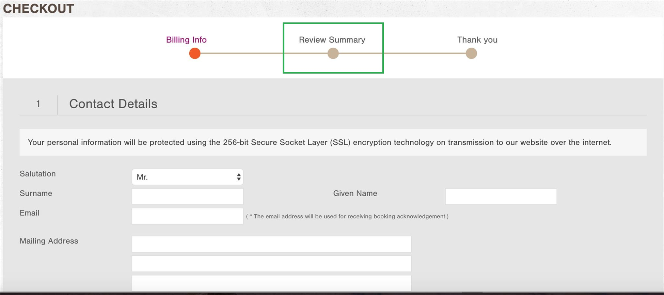Click the first Mailing Address line
Viewport: 664px width, 295px height.
(x=271, y=244)
